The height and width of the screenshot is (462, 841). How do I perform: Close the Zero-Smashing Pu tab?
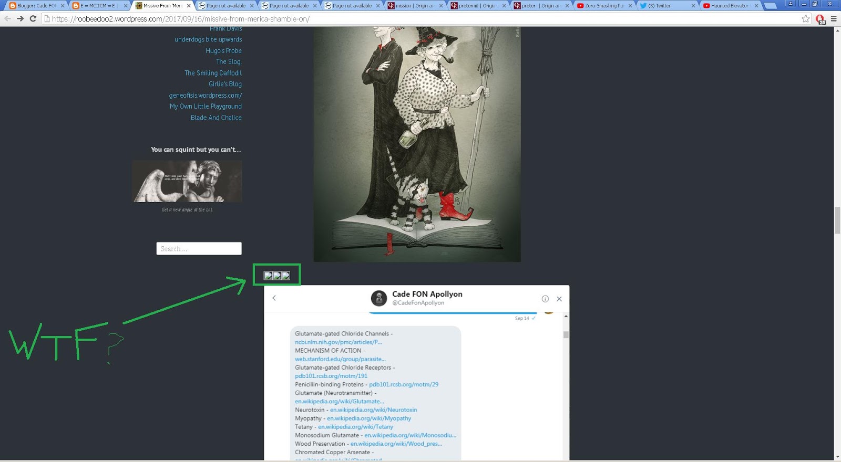point(630,6)
